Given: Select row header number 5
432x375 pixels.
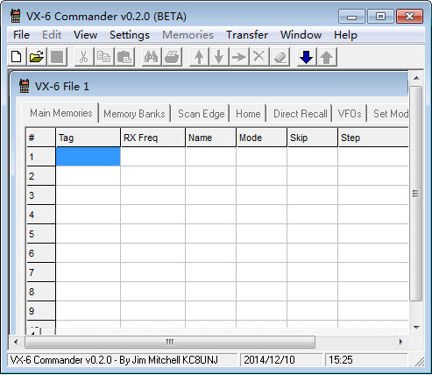Looking at the screenshot, I should pyautogui.click(x=41, y=234).
